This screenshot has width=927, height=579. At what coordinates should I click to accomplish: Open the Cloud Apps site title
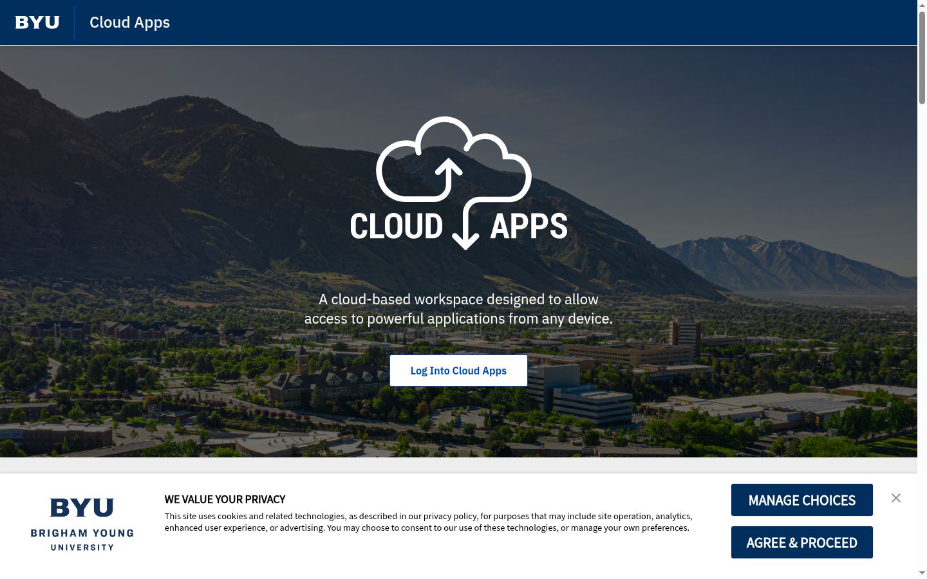coord(129,23)
